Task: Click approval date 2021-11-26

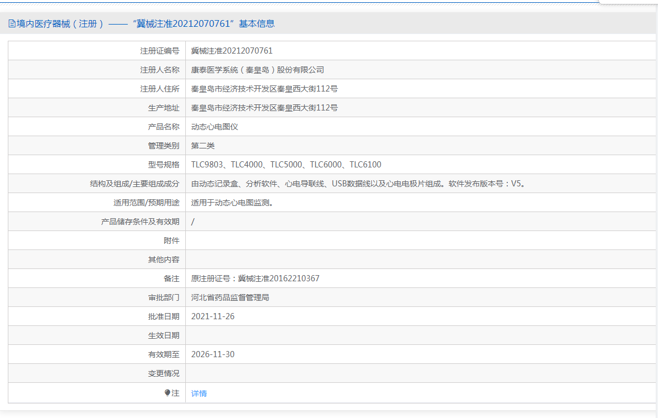Action: 213,316
